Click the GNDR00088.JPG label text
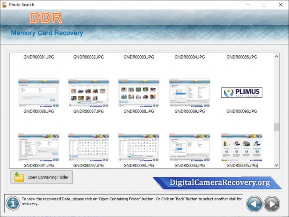The image size is (289, 217). pos(139,111)
